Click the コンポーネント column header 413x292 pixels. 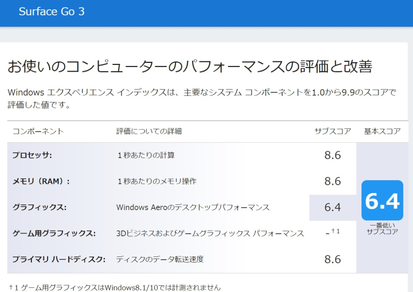click(38, 131)
